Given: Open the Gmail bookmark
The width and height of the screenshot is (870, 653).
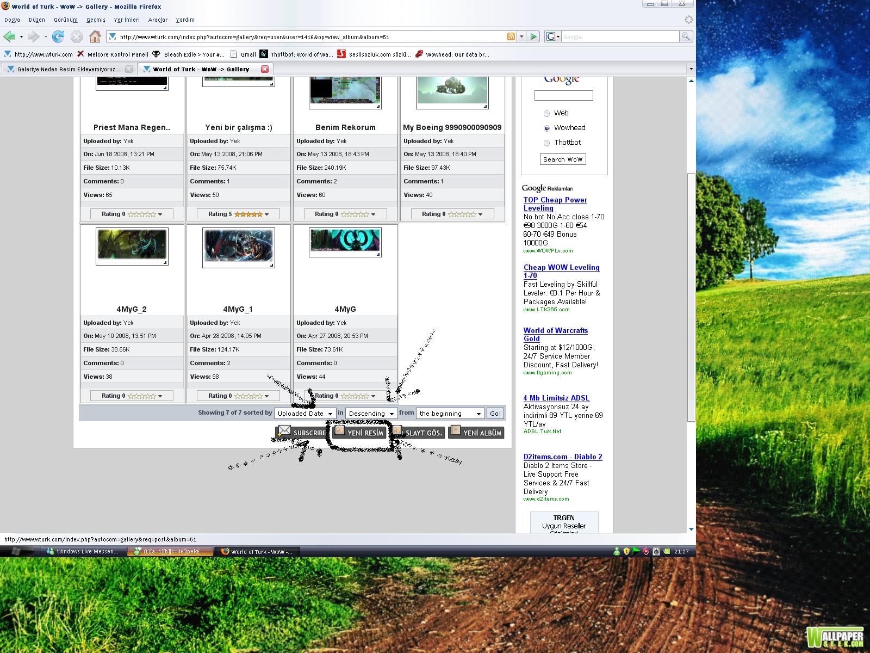Looking at the screenshot, I should click(x=243, y=54).
